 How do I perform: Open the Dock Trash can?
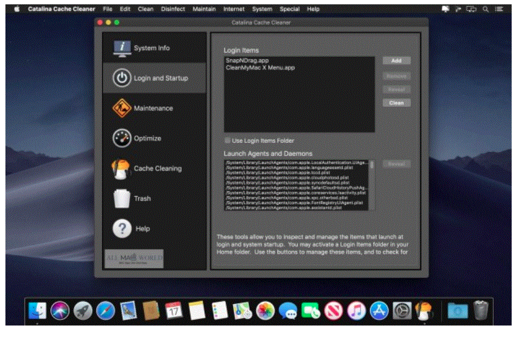tap(481, 310)
